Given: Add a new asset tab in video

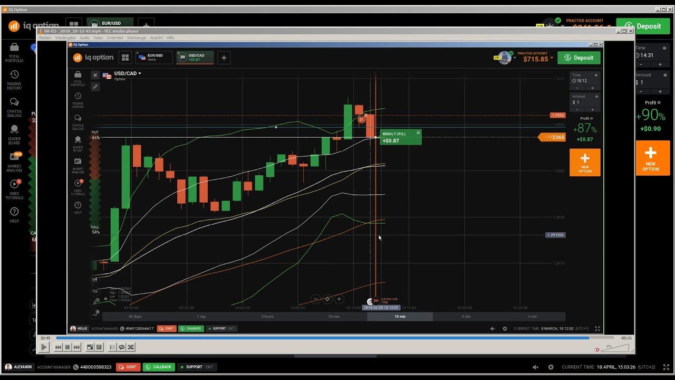Looking at the screenshot, I should [x=224, y=58].
